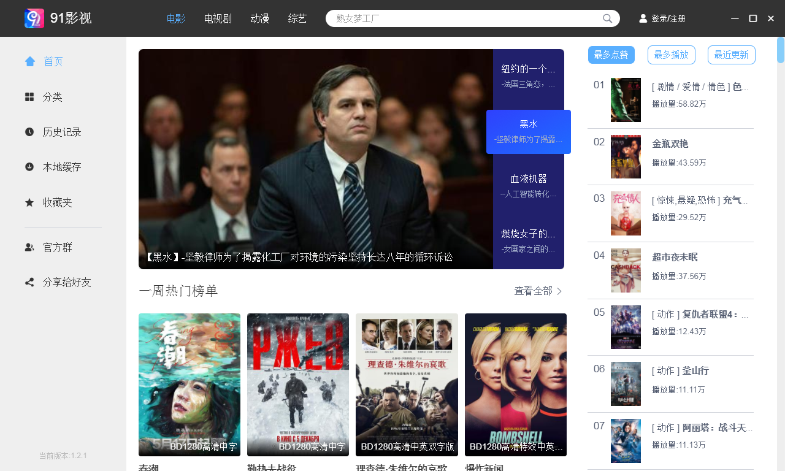This screenshot has height=471, width=785.
Task: Click the 官方群 people icon
Action: (x=29, y=247)
